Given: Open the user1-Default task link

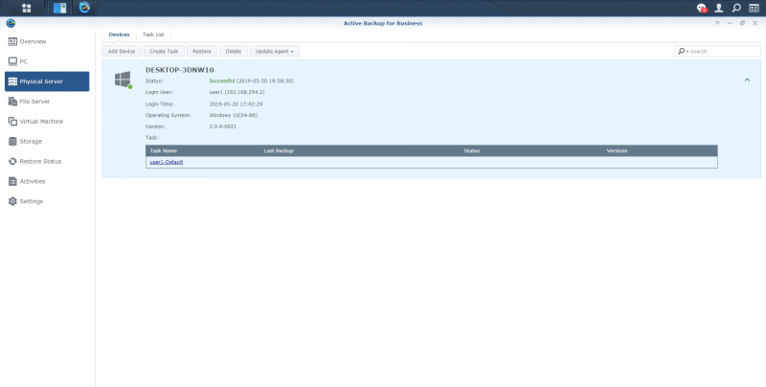Looking at the screenshot, I should point(167,162).
